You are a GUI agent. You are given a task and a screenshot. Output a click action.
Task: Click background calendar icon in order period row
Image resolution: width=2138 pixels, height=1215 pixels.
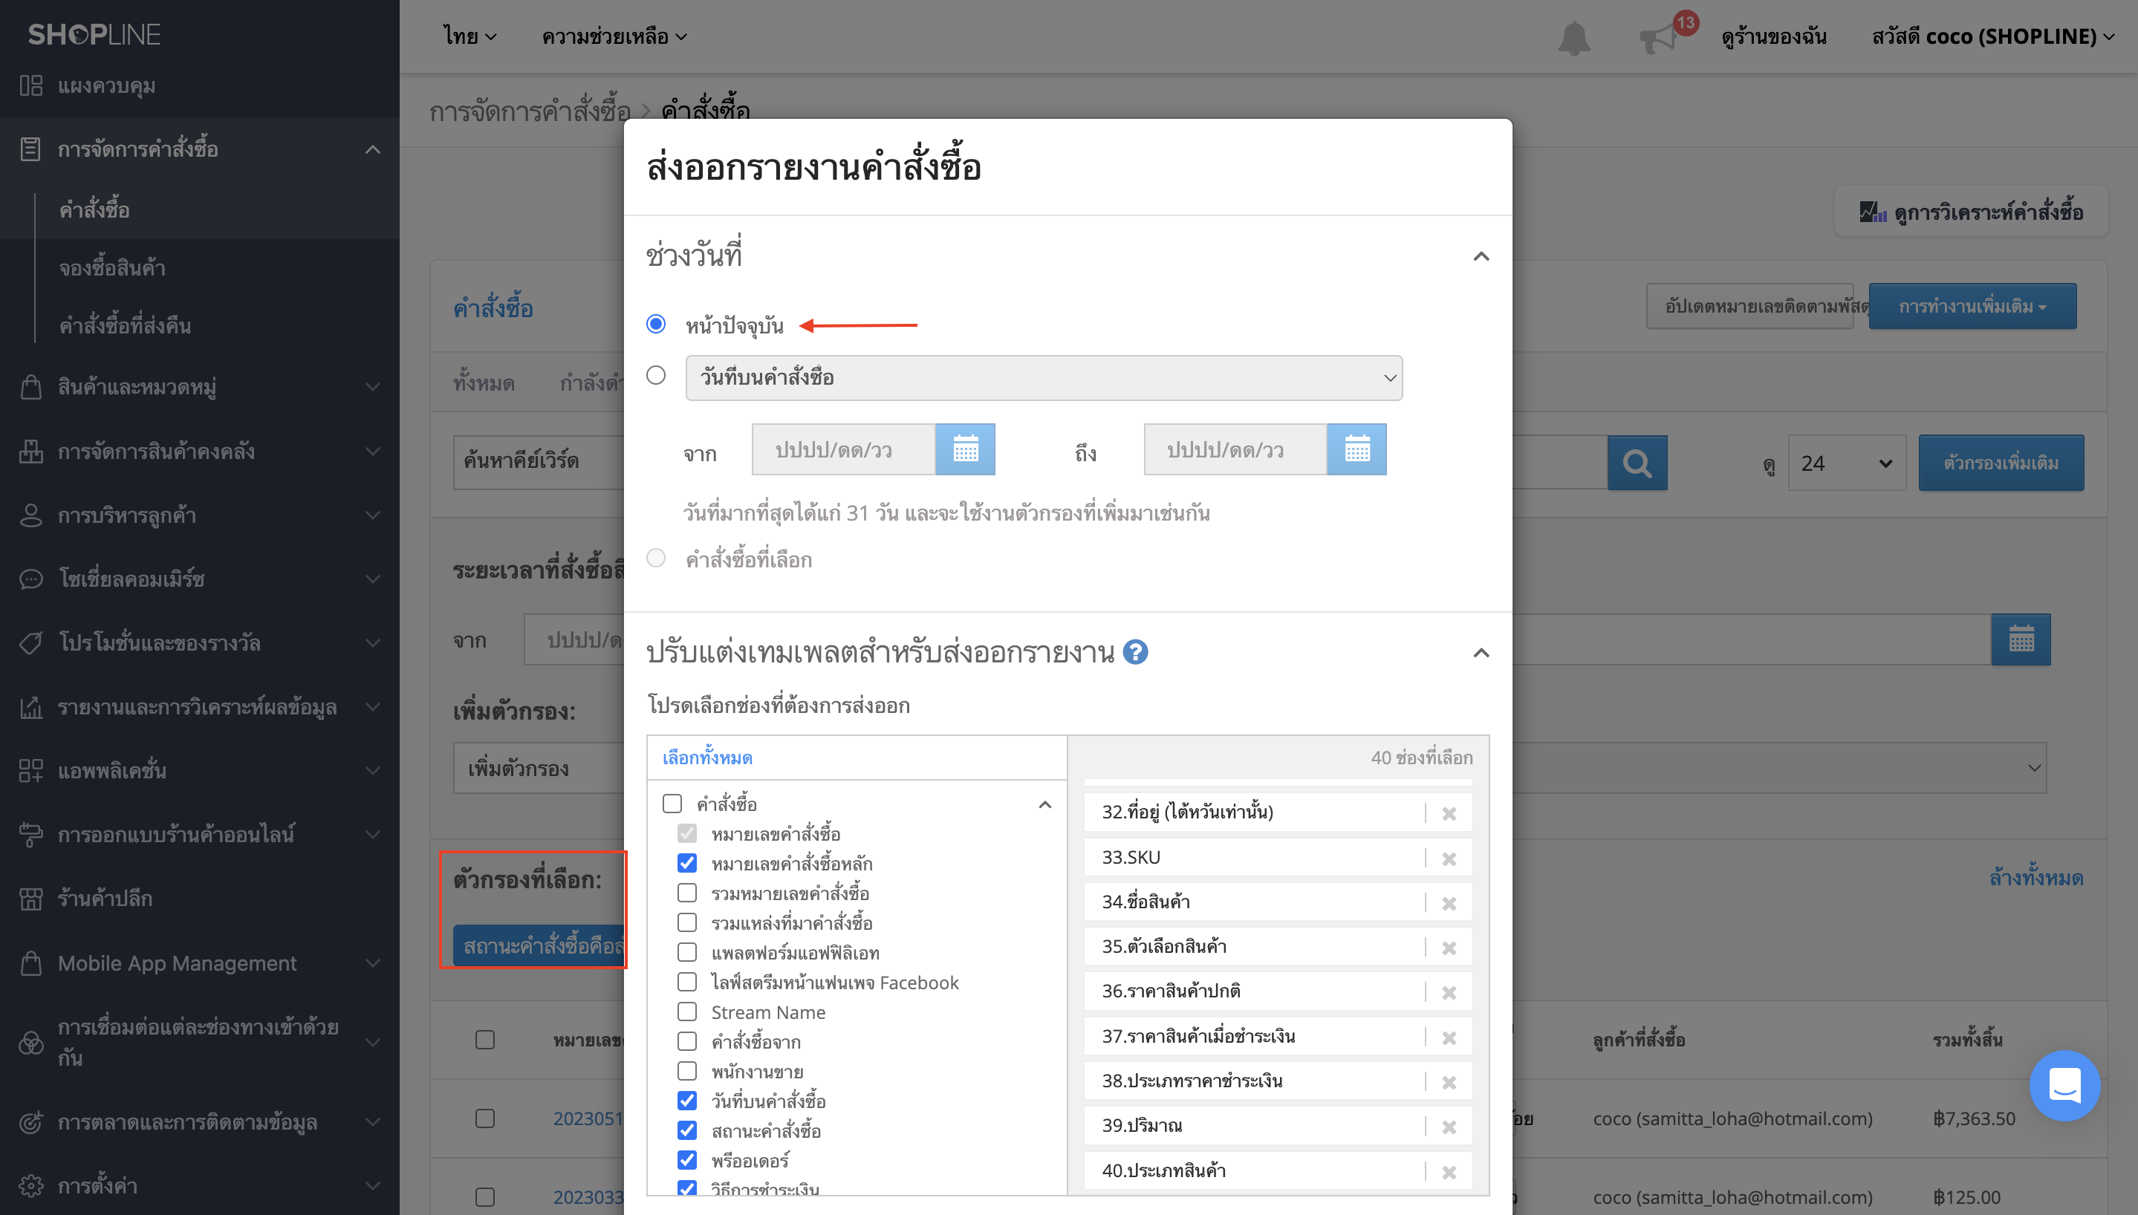coord(2021,639)
